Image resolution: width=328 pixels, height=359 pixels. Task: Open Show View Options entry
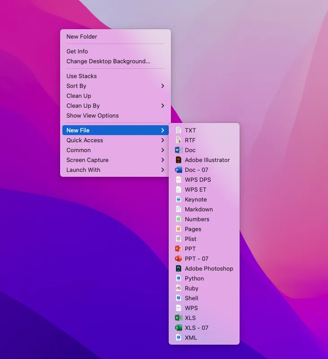pos(115,115)
